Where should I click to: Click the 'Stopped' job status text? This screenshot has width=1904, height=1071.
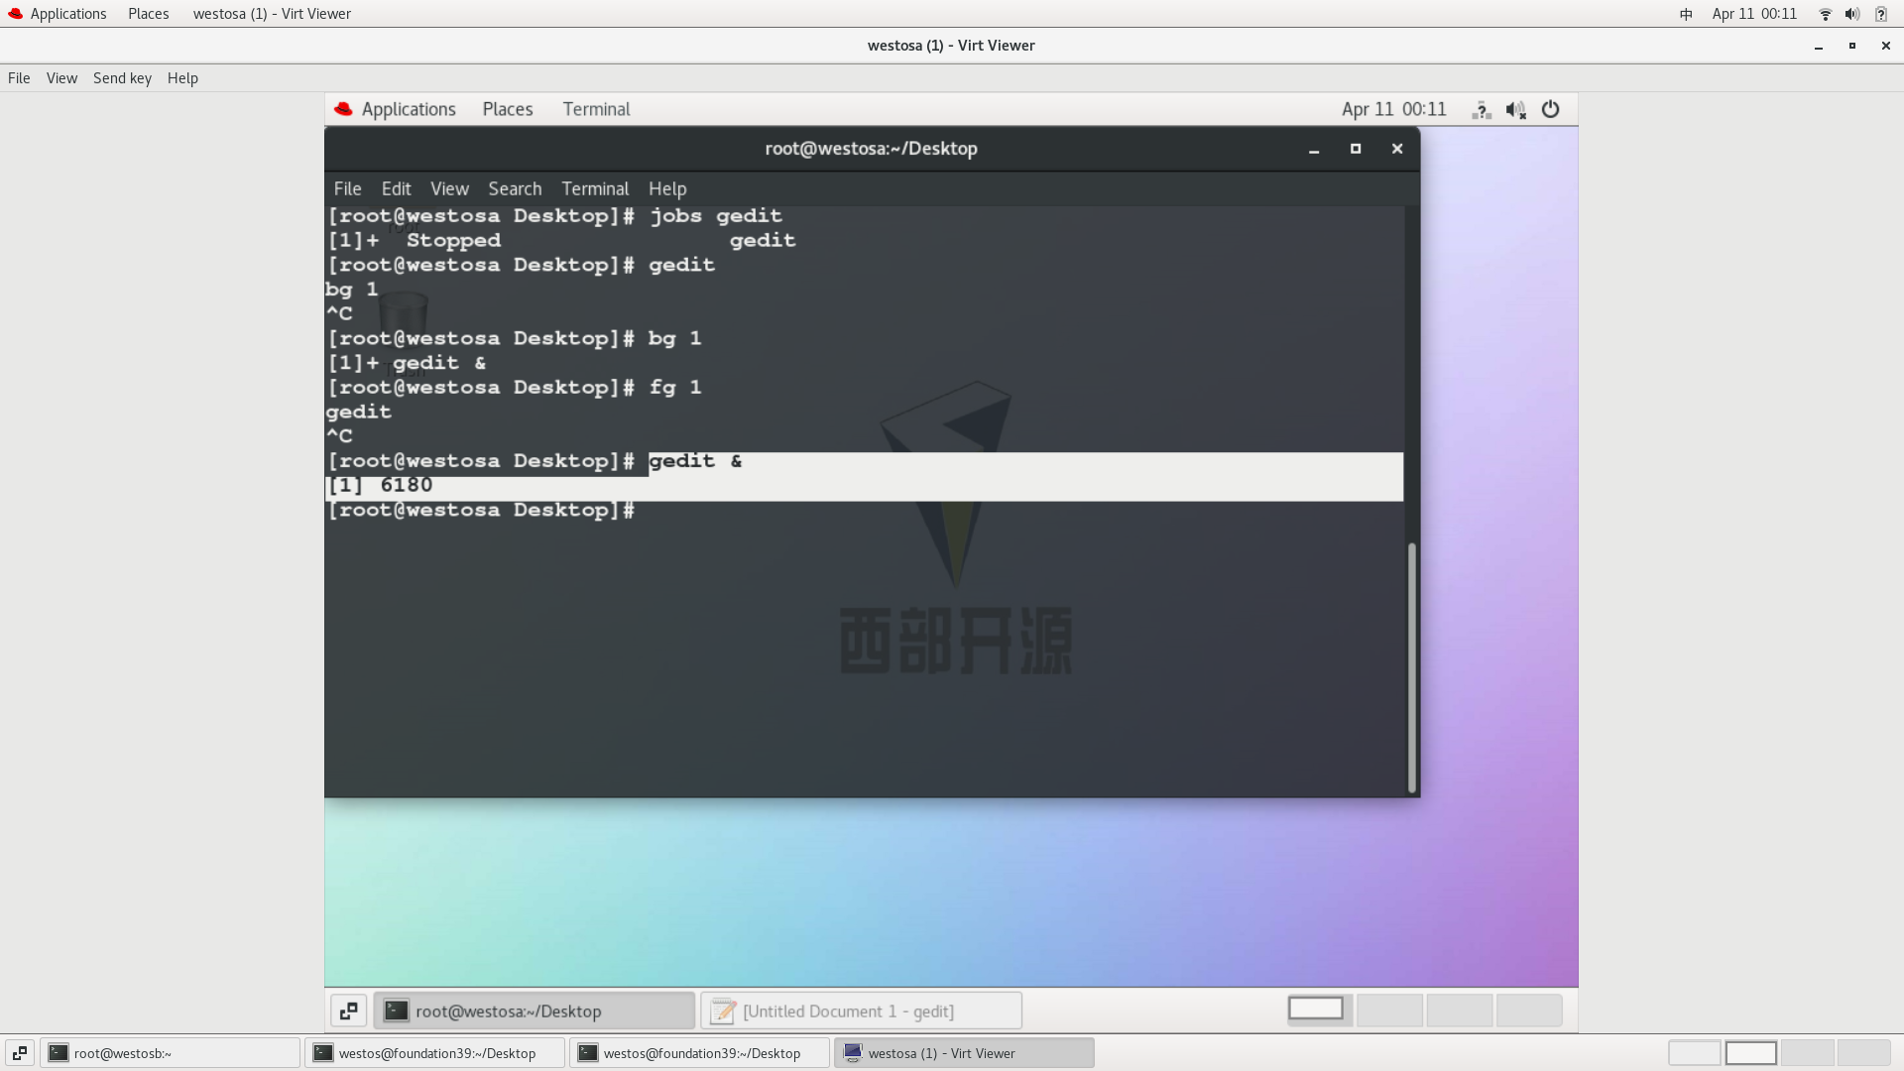click(453, 241)
